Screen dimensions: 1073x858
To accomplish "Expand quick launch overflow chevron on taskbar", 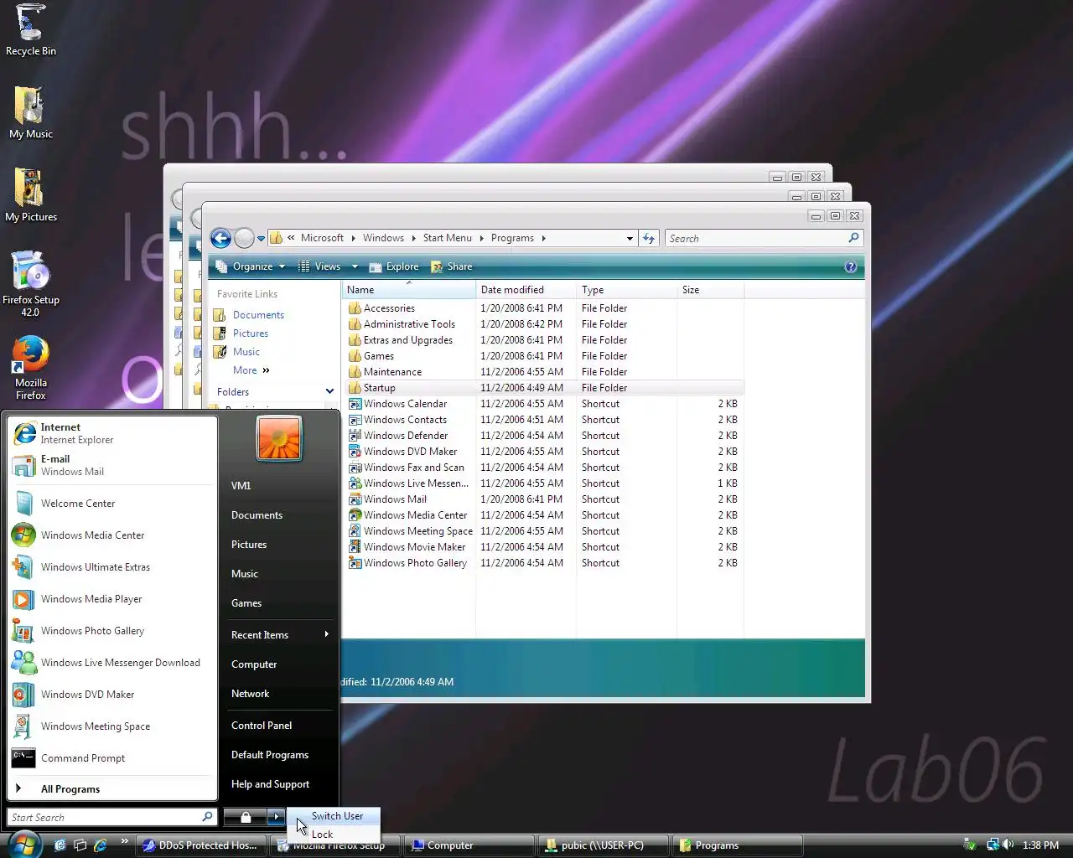I will pos(125,841).
